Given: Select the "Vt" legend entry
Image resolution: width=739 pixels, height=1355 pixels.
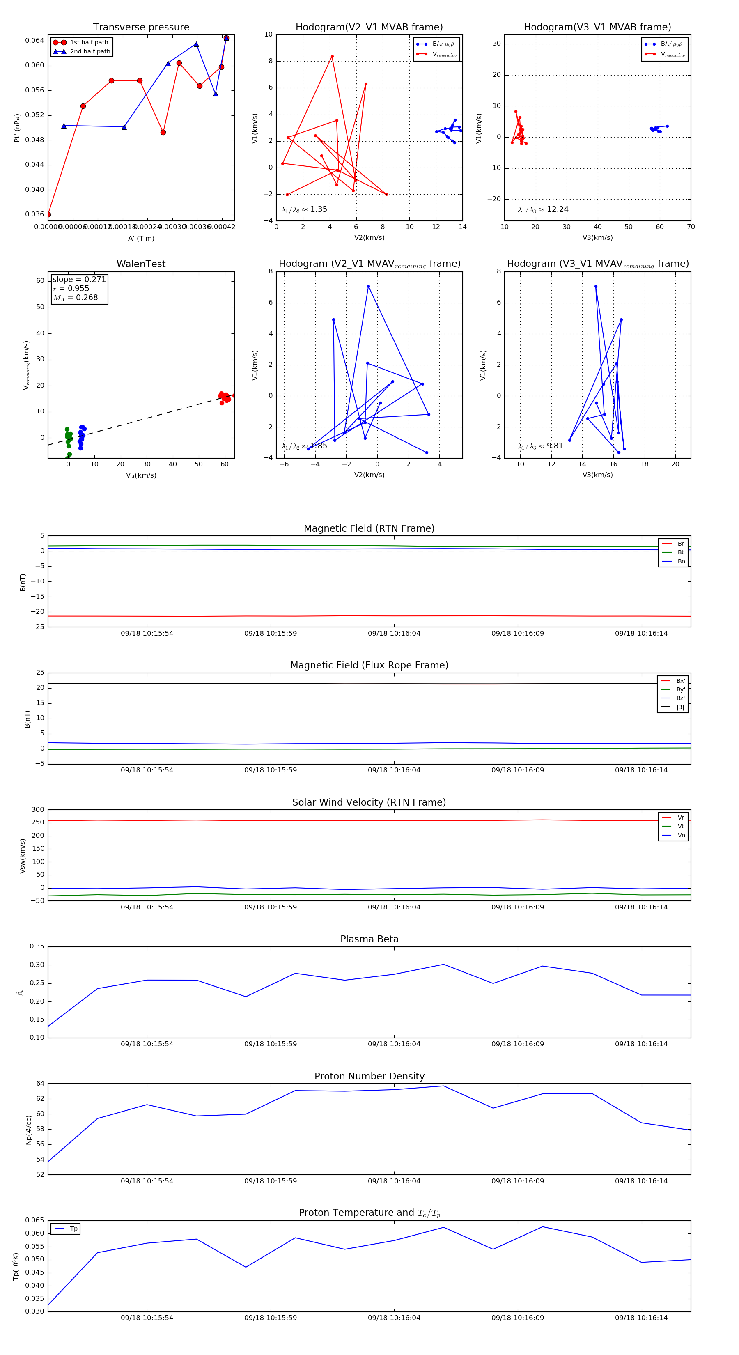Looking at the screenshot, I should 673,827.
